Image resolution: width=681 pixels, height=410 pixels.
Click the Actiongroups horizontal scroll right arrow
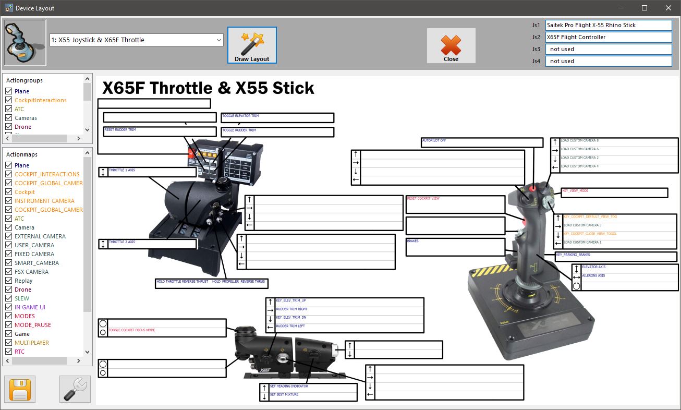[x=79, y=139]
